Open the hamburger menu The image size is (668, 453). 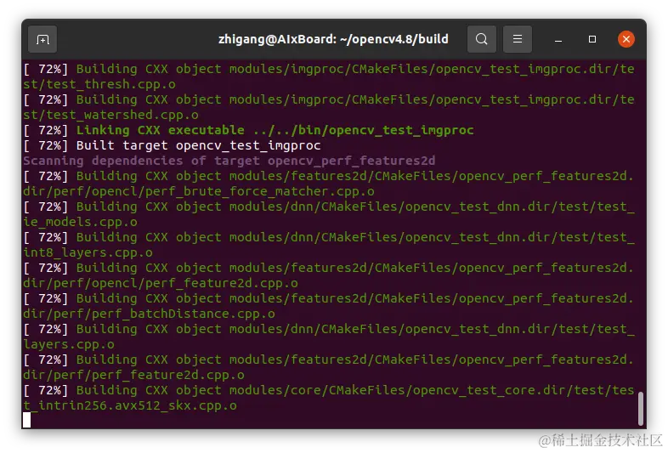point(518,39)
